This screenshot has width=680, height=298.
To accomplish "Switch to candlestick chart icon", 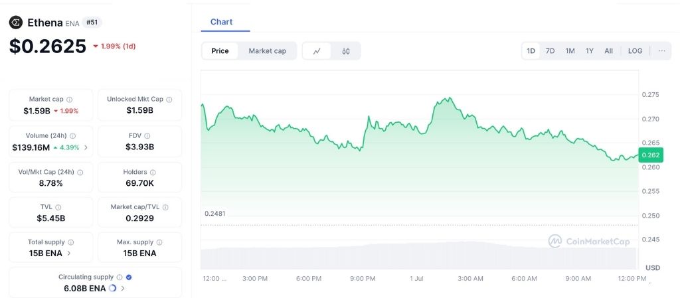I will point(346,51).
